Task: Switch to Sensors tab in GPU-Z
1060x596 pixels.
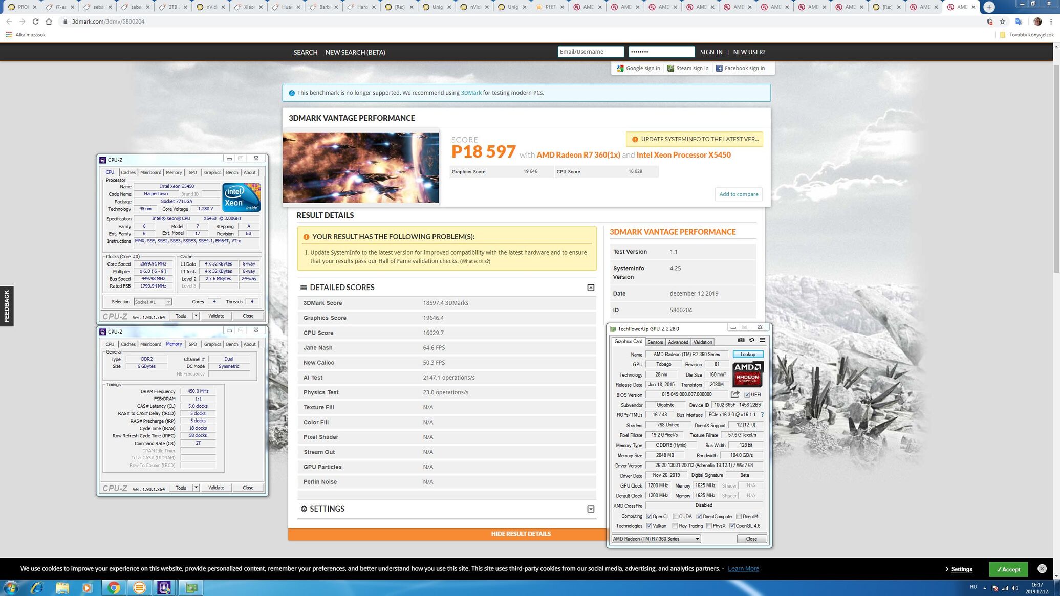Action: pos(655,342)
